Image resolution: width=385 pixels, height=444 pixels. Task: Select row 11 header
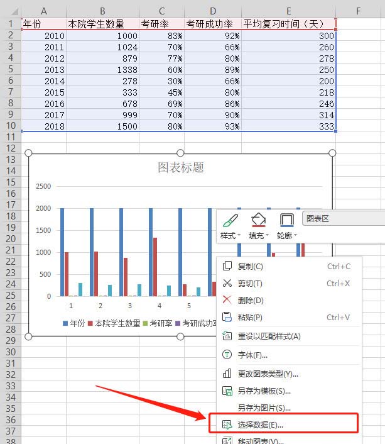click(x=11, y=137)
